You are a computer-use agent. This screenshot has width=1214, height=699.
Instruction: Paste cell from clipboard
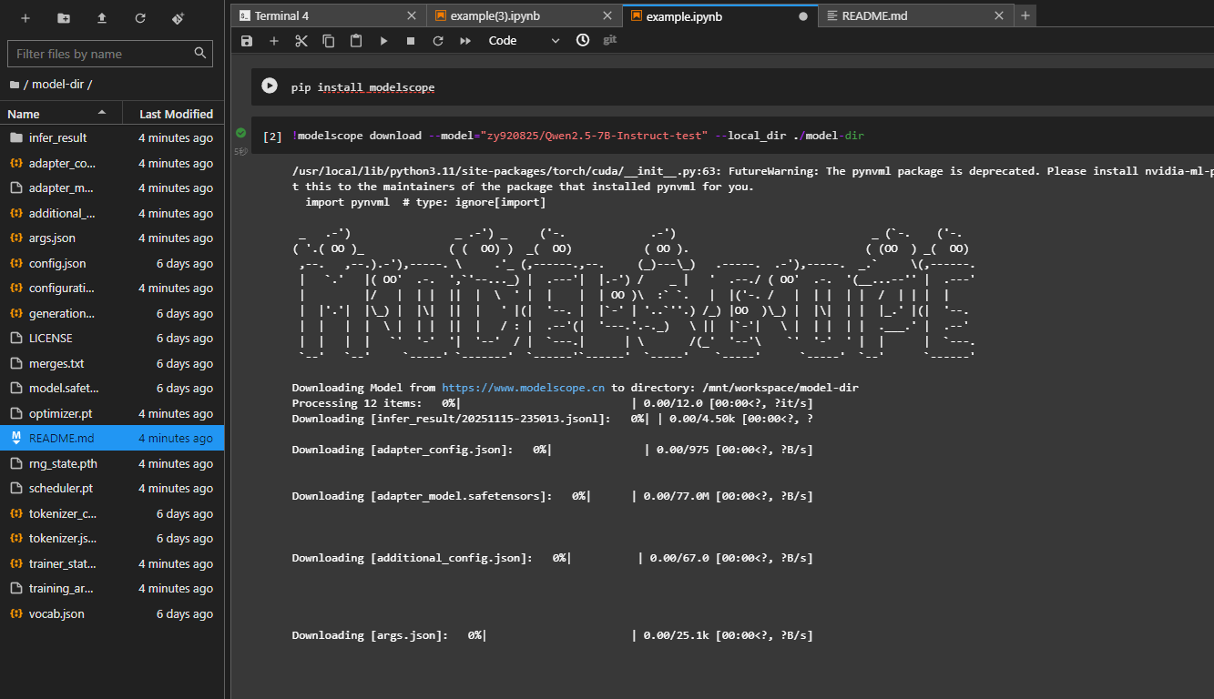(356, 41)
